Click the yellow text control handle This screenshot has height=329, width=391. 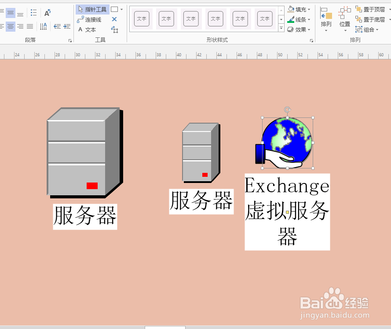287,212
